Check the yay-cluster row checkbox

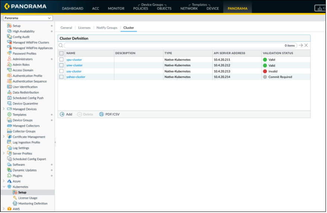point(62,71)
